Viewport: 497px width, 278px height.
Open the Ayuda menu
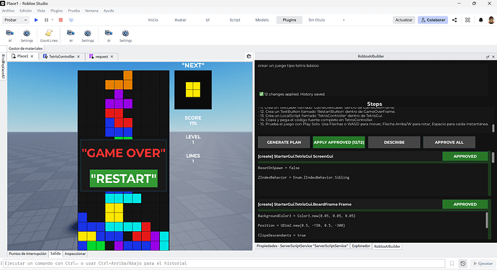point(108,11)
